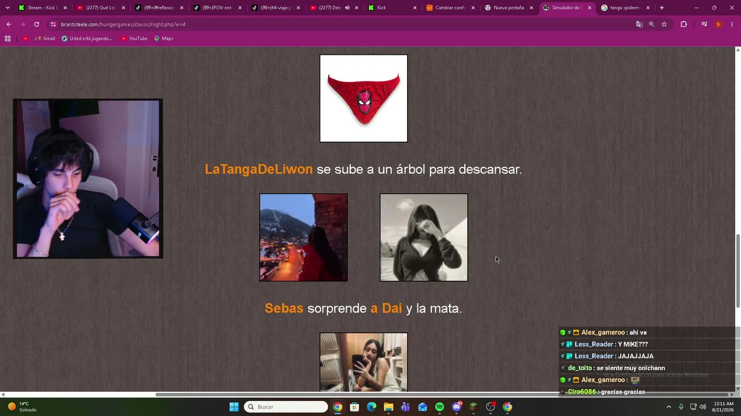Click the vertical page scrollbar thumb
The width and height of the screenshot is (741, 416).
click(738, 271)
